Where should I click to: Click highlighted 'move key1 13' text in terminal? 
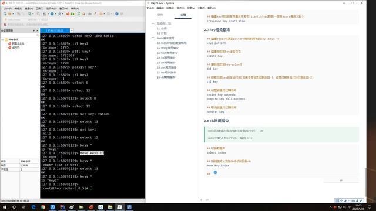pyautogui.click(x=92, y=153)
